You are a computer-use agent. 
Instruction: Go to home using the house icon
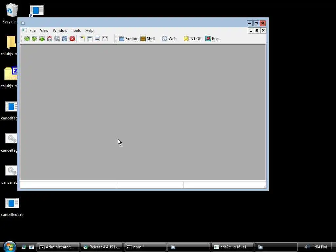click(50, 39)
